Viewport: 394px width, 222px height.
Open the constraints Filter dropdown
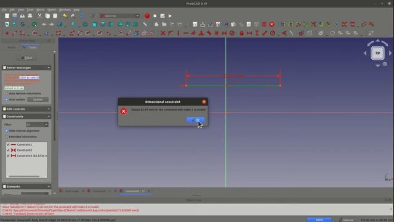point(37,125)
